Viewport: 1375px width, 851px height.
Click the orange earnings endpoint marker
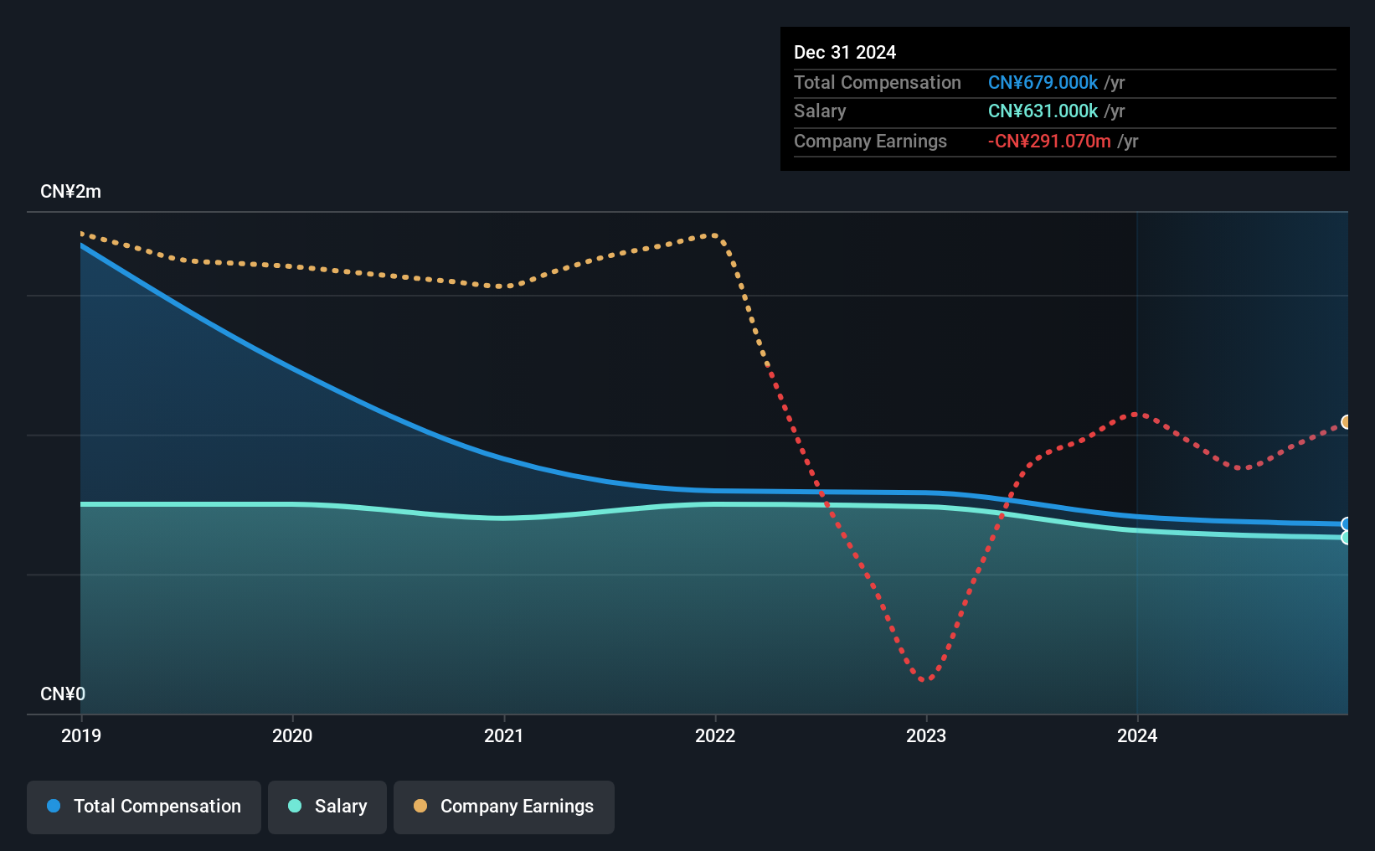(1347, 422)
